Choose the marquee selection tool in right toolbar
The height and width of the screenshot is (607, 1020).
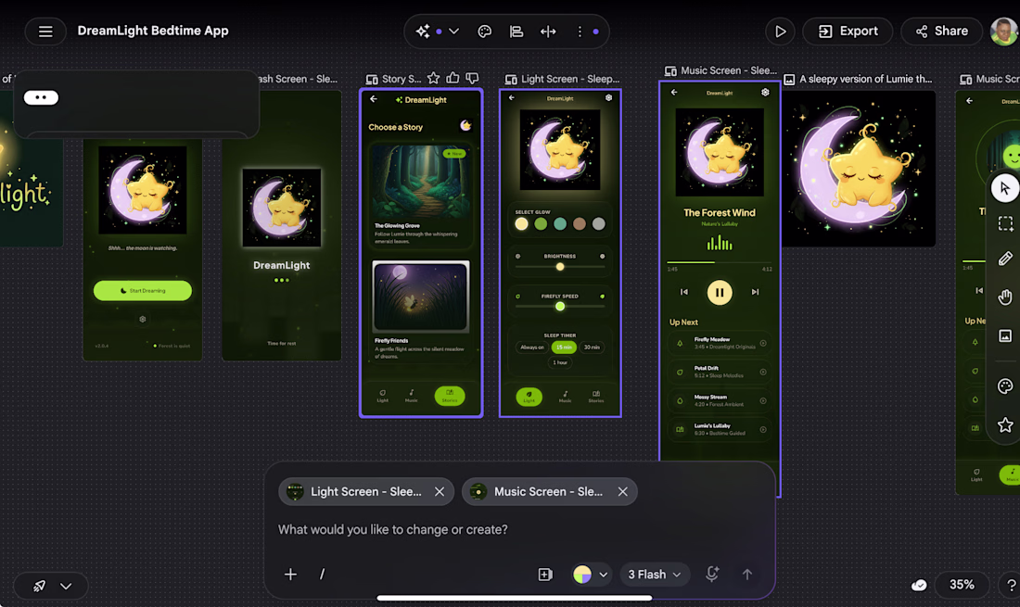1005,223
